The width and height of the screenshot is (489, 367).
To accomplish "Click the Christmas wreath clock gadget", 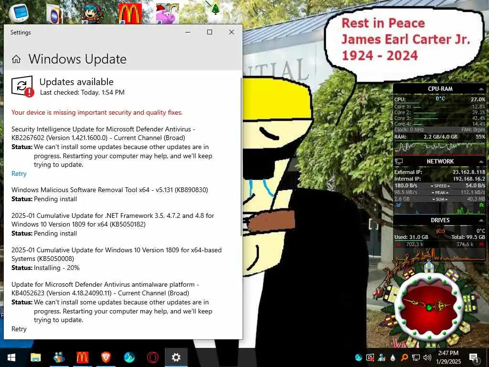I will [429, 306].
